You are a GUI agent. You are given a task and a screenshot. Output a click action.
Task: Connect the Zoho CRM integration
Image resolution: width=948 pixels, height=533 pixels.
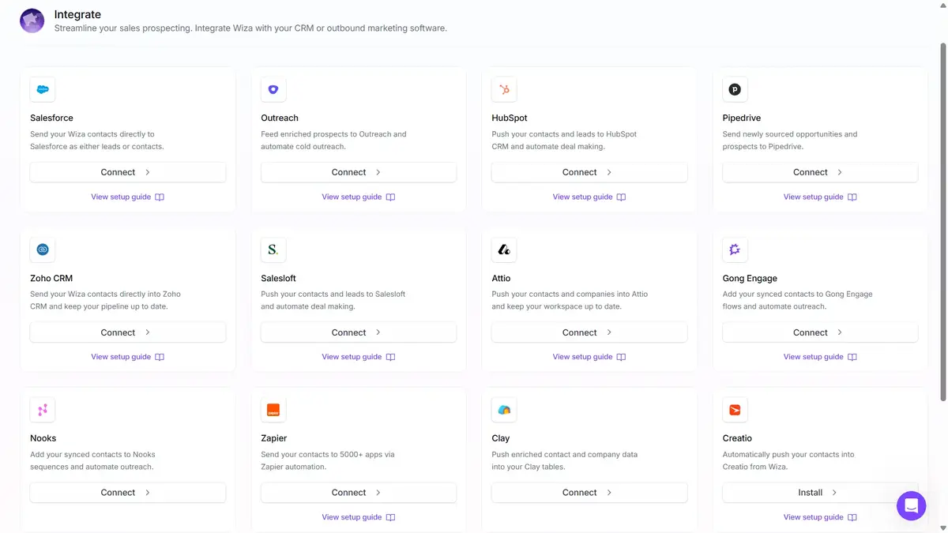click(128, 332)
